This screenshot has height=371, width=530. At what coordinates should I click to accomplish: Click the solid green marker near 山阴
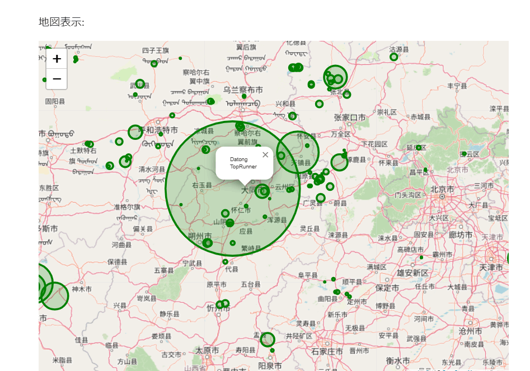[x=230, y=223]
